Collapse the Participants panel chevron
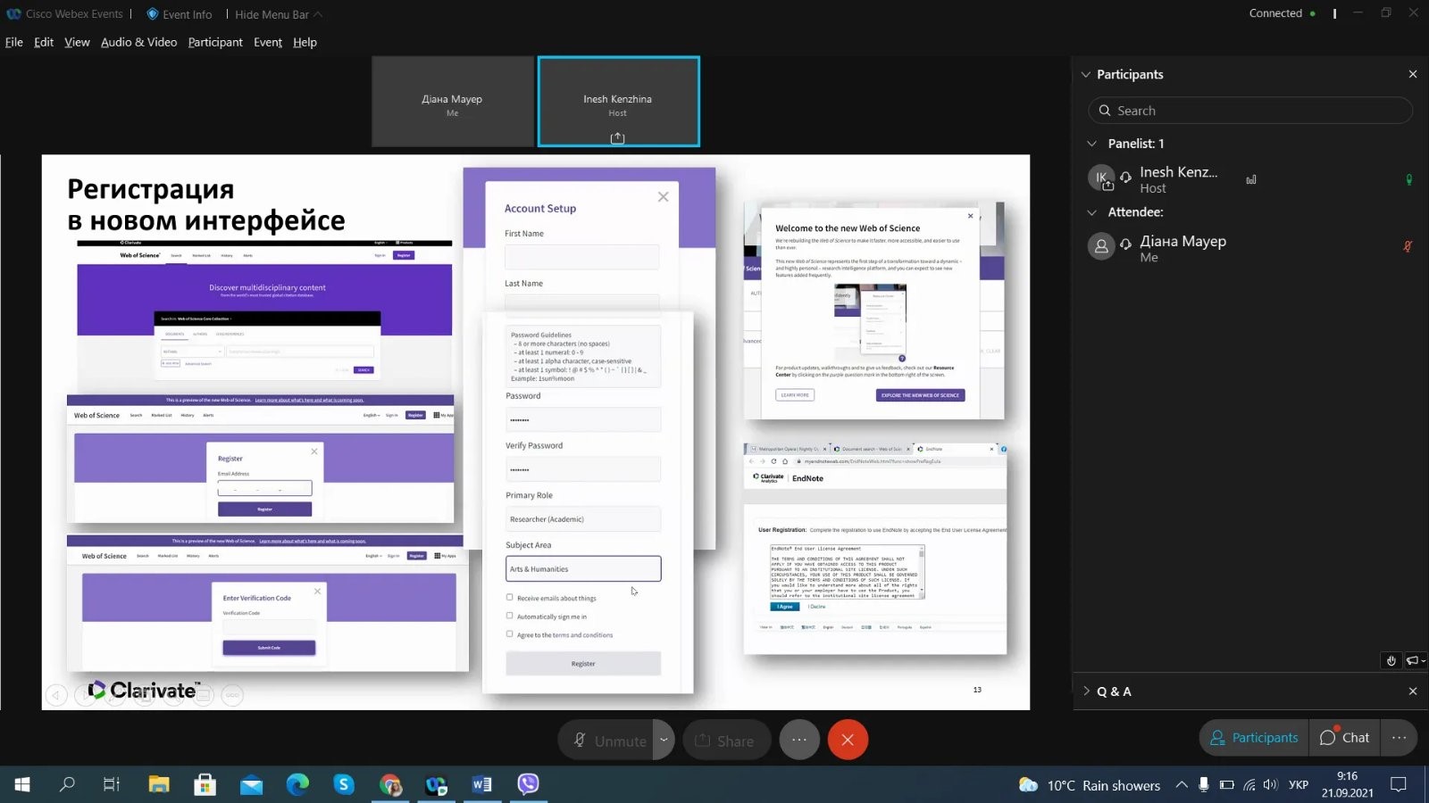The height and width of the screenshot is (803, 1429). point(1086,74)
